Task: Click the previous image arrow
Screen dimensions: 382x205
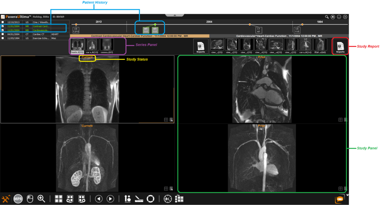Action: (99, 199)
